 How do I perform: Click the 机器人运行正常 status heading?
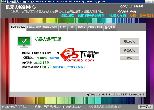(48, 39)
